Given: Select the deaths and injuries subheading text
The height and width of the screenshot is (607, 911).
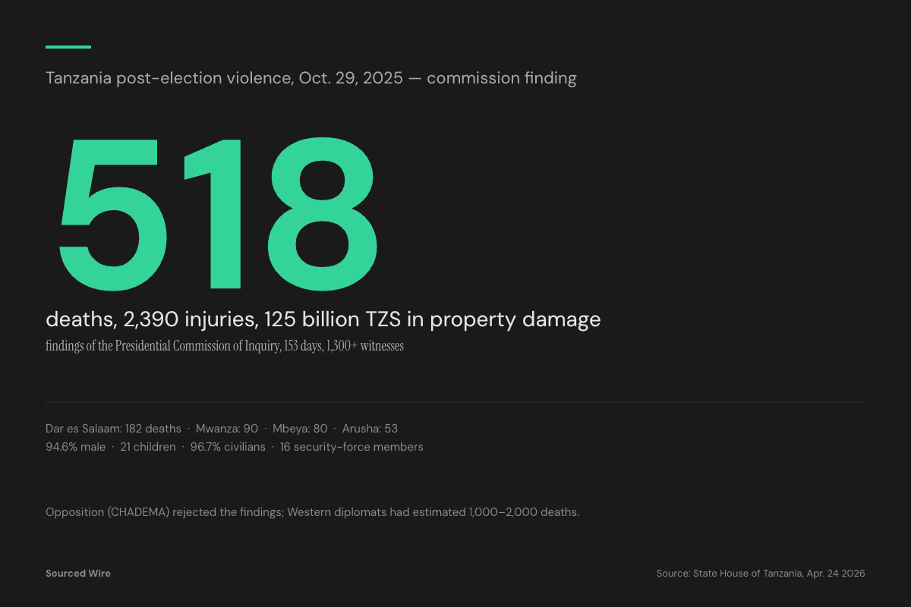Looking at the screenshot, I should coord(323,319).
